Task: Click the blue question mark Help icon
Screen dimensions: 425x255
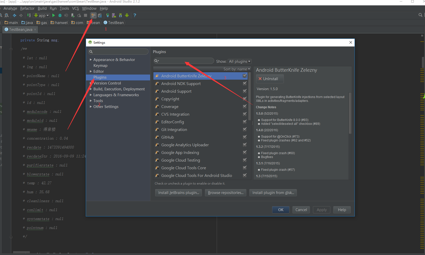Action: tap(135, 15)
